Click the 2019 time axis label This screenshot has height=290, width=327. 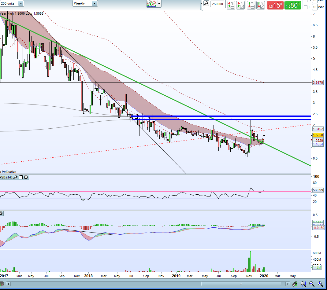(x=176, y=276)
